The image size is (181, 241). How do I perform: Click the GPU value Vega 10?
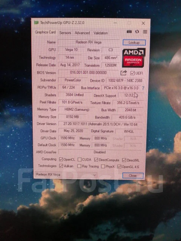71,50
